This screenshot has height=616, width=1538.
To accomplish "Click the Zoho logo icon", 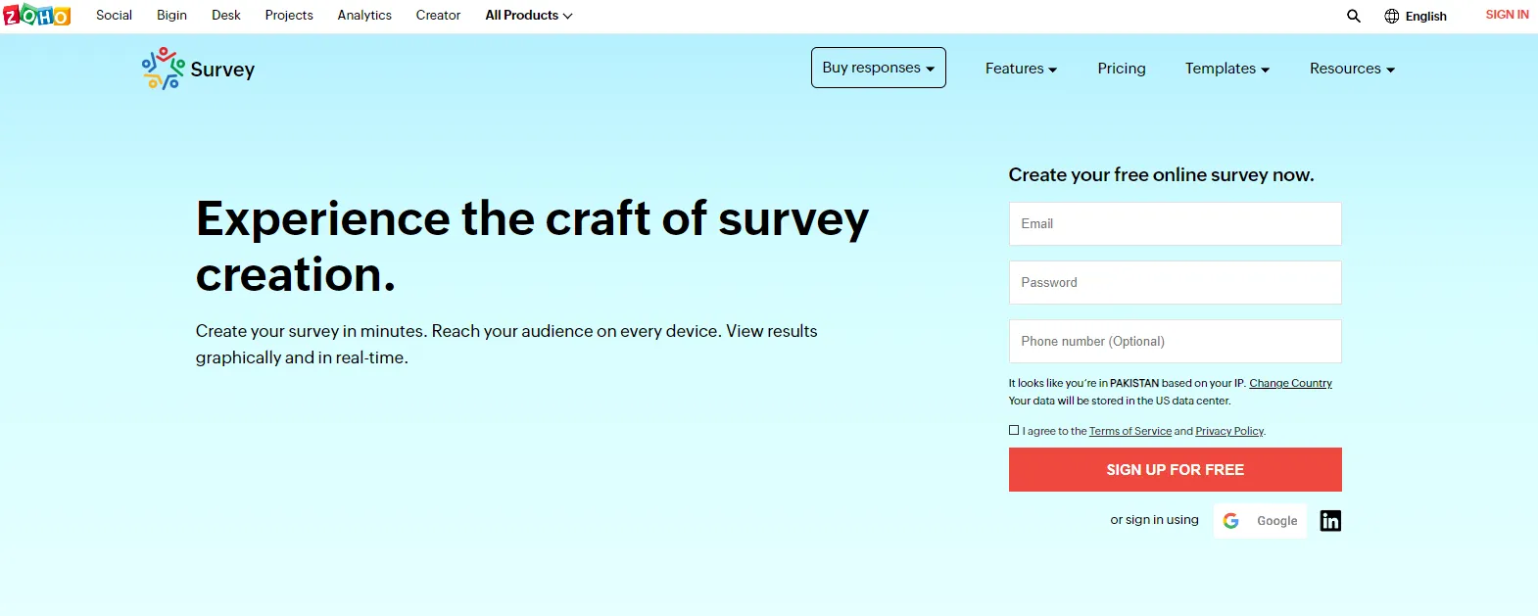I will tap(36, 15).
